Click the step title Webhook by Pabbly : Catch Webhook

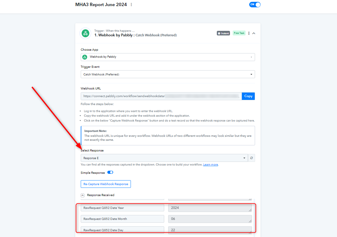[x=135, y=35]
